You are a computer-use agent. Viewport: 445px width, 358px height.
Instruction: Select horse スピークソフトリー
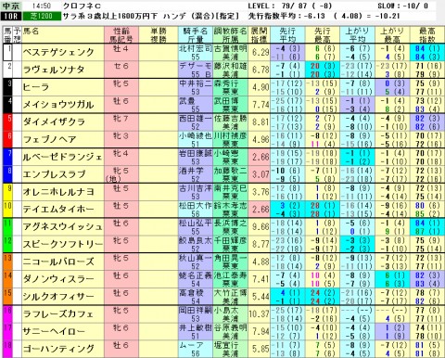(63, 244)
